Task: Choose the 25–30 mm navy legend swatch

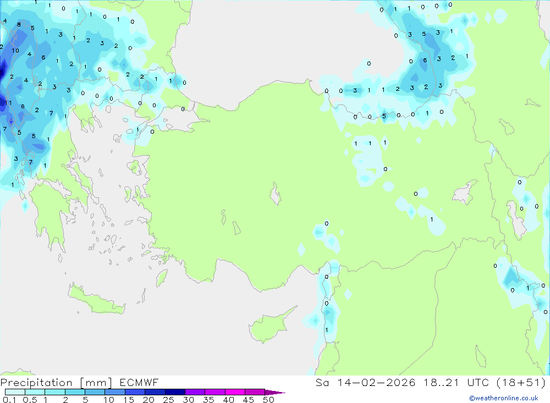Action: tap(175, 392)
